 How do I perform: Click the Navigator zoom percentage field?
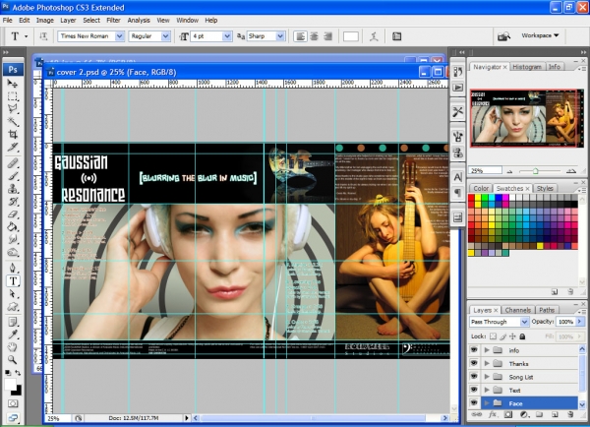click(x=485, y=171)
